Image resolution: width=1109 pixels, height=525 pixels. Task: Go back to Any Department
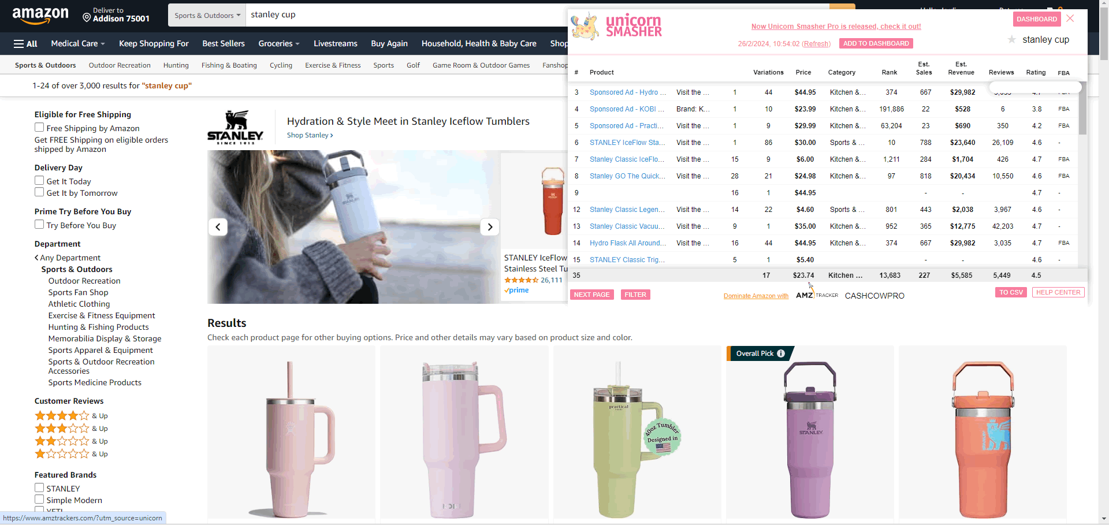tap(68, 258)
